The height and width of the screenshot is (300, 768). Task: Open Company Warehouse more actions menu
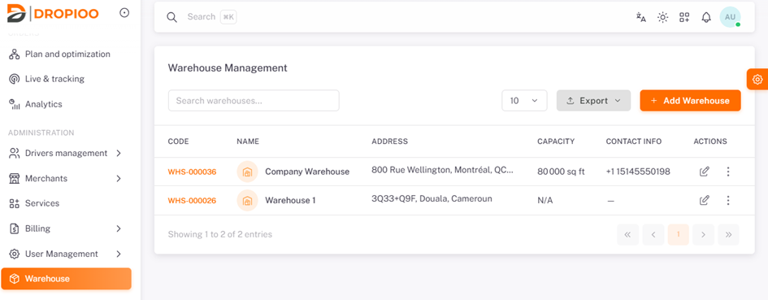click(728, 172)
